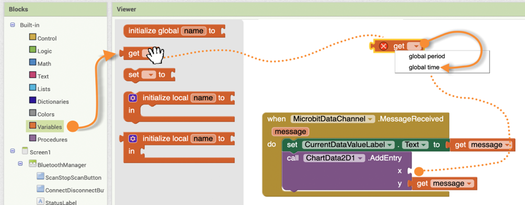Screen dimensions: 525x205
Task: Open the Lists blocks category
Action: click(44, 89)
